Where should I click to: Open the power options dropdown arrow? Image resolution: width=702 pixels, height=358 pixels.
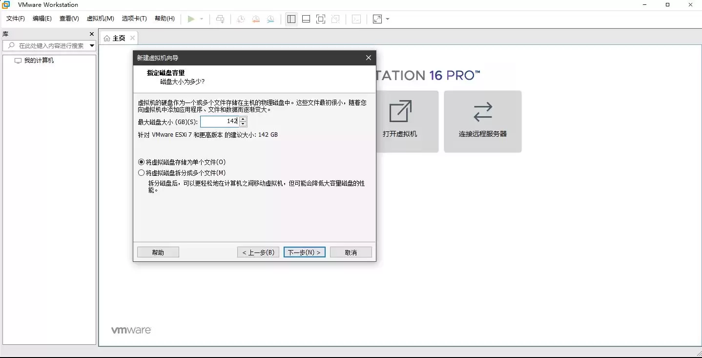(202, 19)
